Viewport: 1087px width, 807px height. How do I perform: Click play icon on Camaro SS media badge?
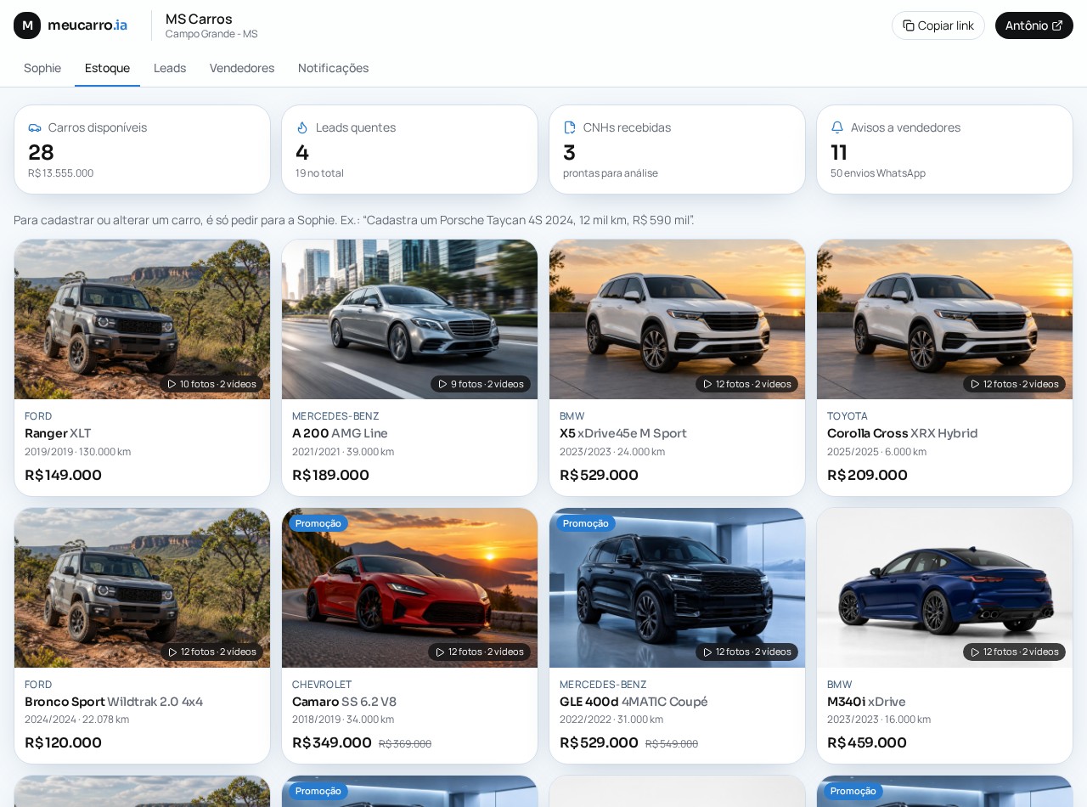[x=440, y=652]
